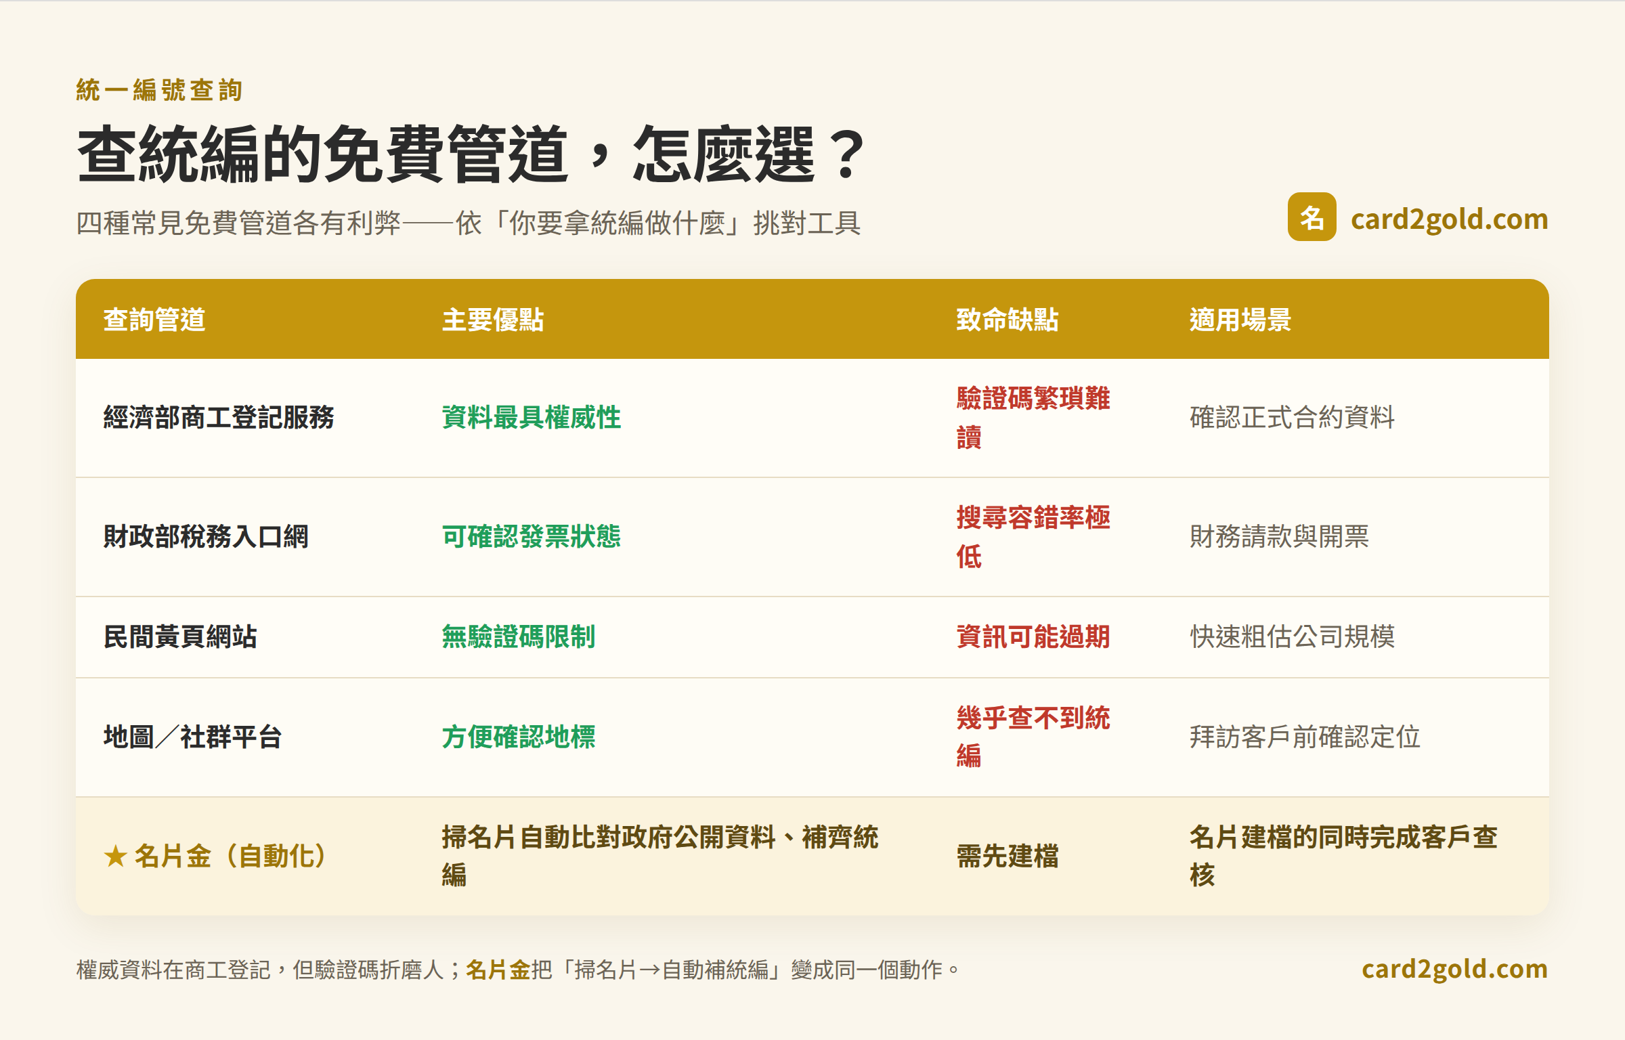
Task: Click the red text 資訊可能過期
Action: coord(1033,636)
